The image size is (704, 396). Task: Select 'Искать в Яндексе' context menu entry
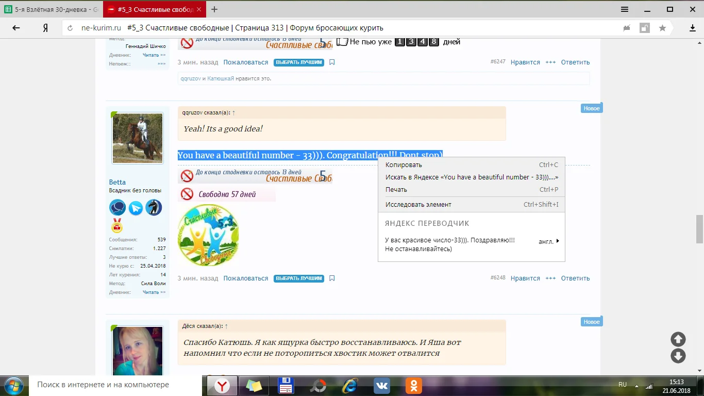coord(472,177)
